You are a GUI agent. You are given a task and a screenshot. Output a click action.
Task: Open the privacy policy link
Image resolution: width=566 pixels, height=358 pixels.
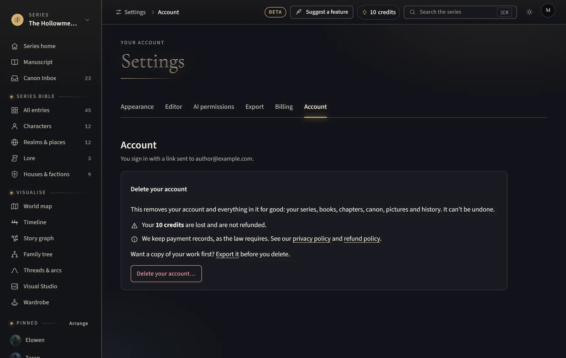[312, 239]
